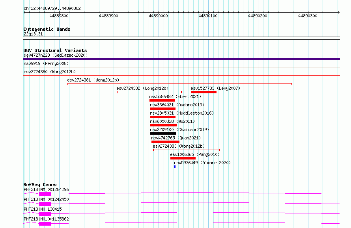Open esv2724381 (Wong2012b) variant label
Image resolution: width=351 pixels, height=228 pixels.
[x=93, y=80]
